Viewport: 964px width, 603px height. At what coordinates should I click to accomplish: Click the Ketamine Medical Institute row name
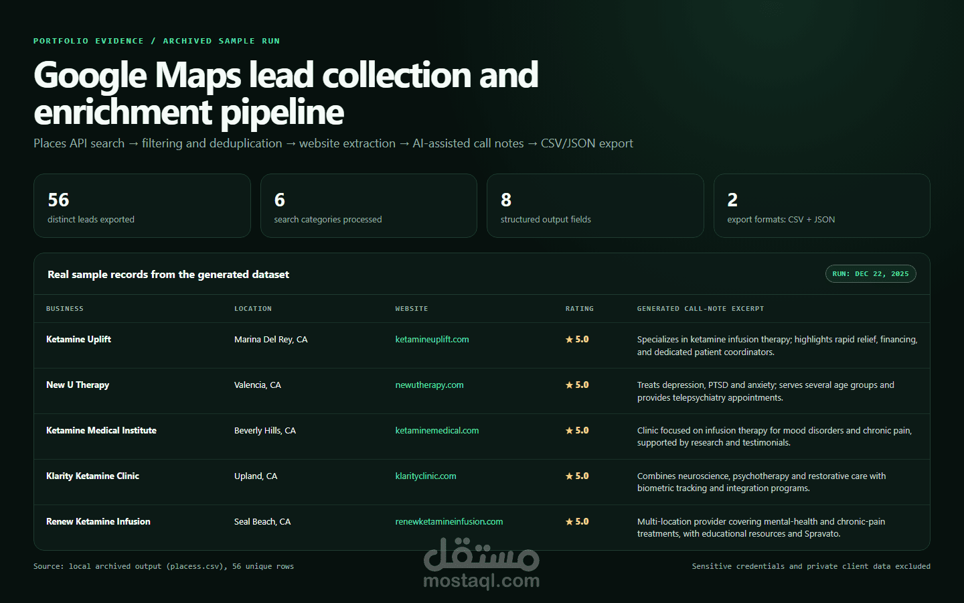point(101,431)
